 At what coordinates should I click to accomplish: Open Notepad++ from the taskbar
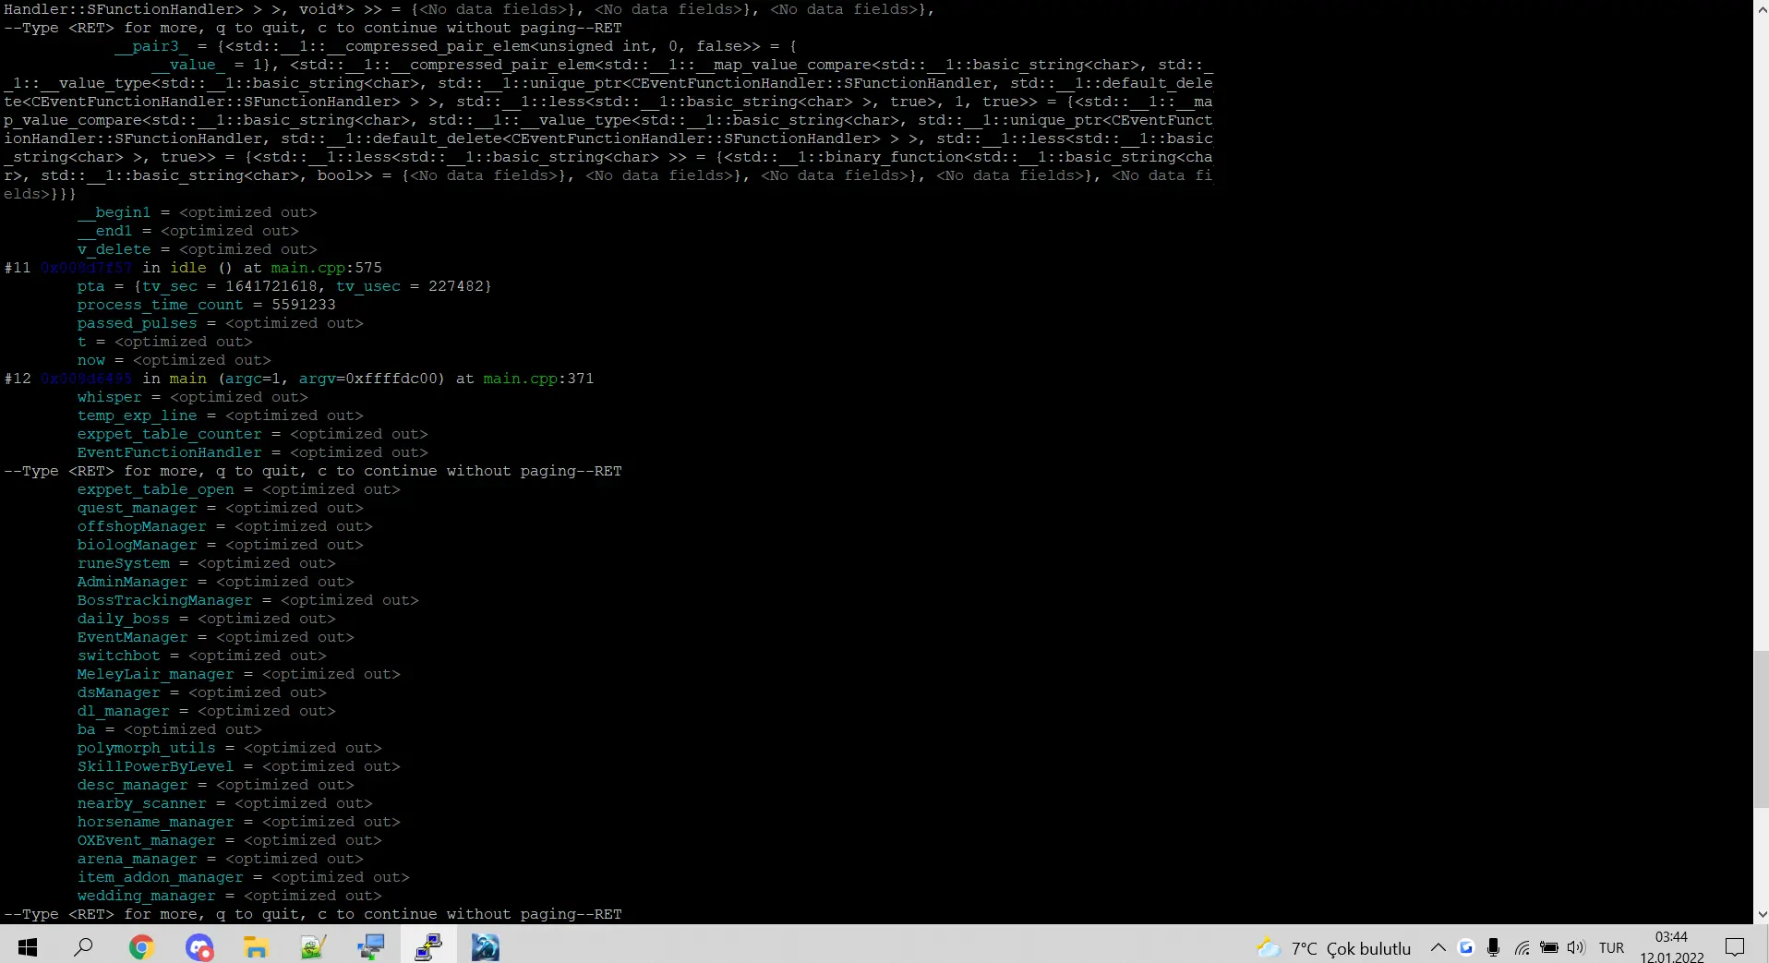coord(313,947)
